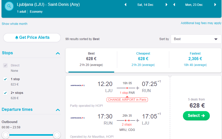Select the 628 € flight deal

click(x=196, y=116)
